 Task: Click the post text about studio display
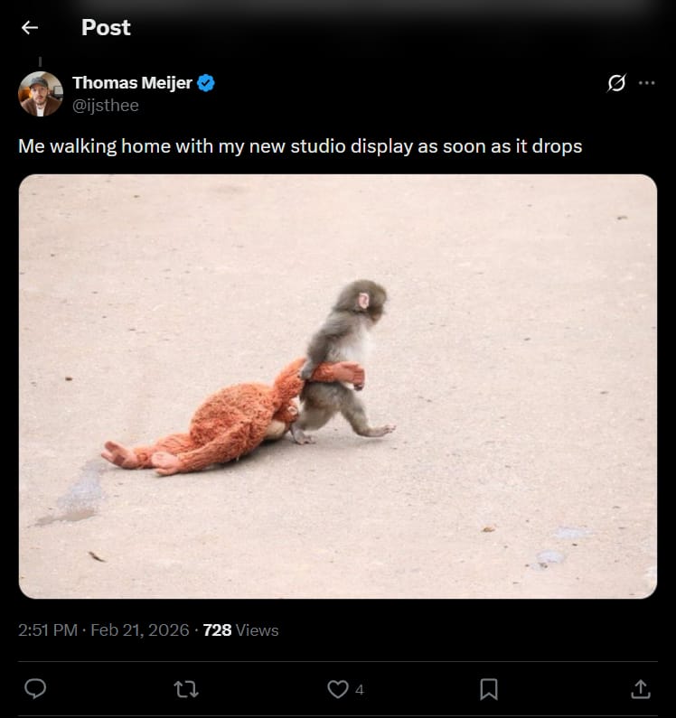[300, 146]
